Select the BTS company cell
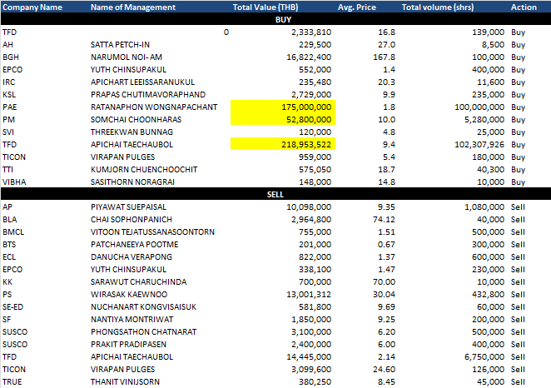This screenshot has width=551, height=388. tap(9, 244)
